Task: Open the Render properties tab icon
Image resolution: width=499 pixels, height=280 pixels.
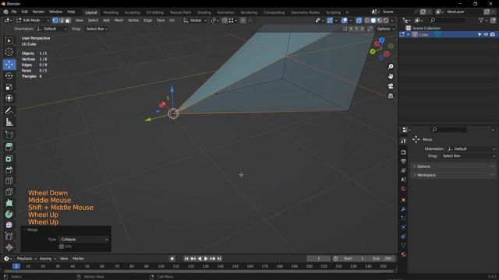Action: (403, 152)
